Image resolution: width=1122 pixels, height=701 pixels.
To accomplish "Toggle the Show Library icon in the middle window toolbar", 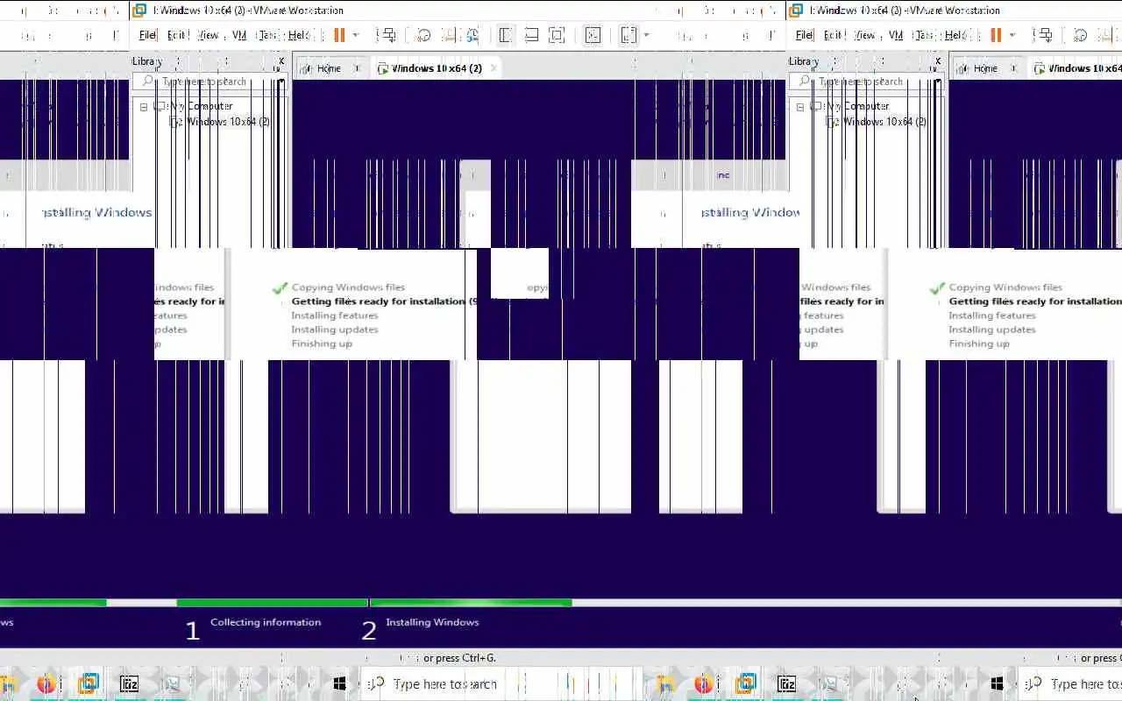I will tap(506, 35).
